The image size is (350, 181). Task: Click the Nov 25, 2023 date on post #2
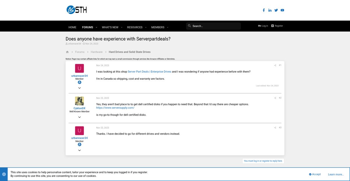[x=103, y=98]
